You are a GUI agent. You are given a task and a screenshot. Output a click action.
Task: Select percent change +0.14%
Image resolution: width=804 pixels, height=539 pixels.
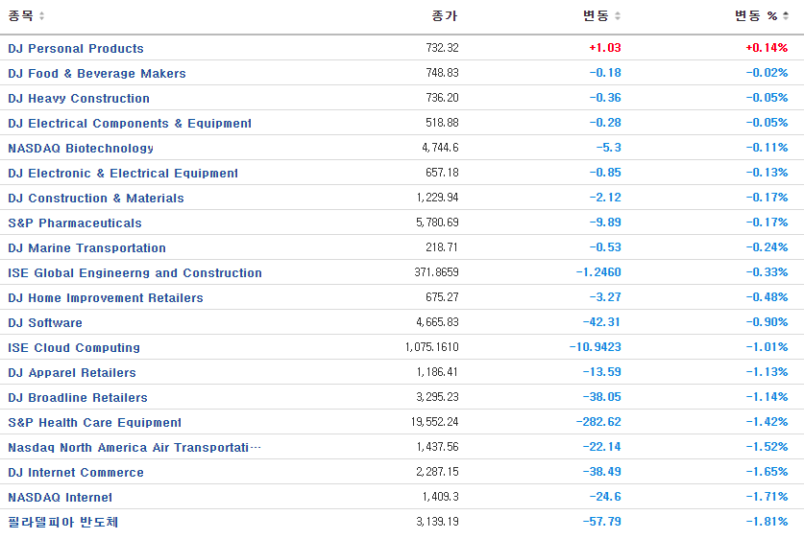[x=767, y=48]
